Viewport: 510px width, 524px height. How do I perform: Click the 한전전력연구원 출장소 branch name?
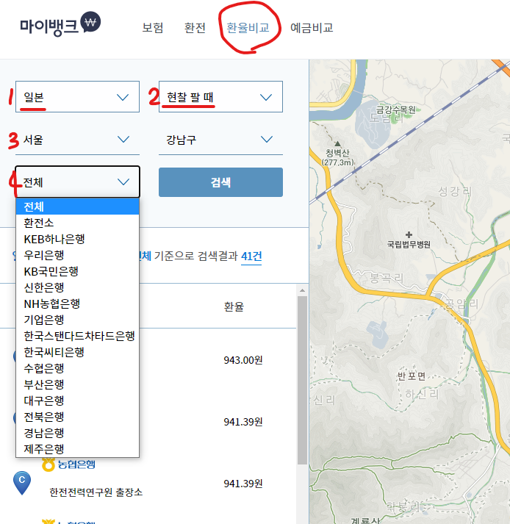click(x=96, y=492)
